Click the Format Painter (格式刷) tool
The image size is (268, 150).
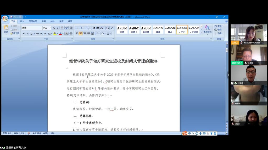point(15,33)
